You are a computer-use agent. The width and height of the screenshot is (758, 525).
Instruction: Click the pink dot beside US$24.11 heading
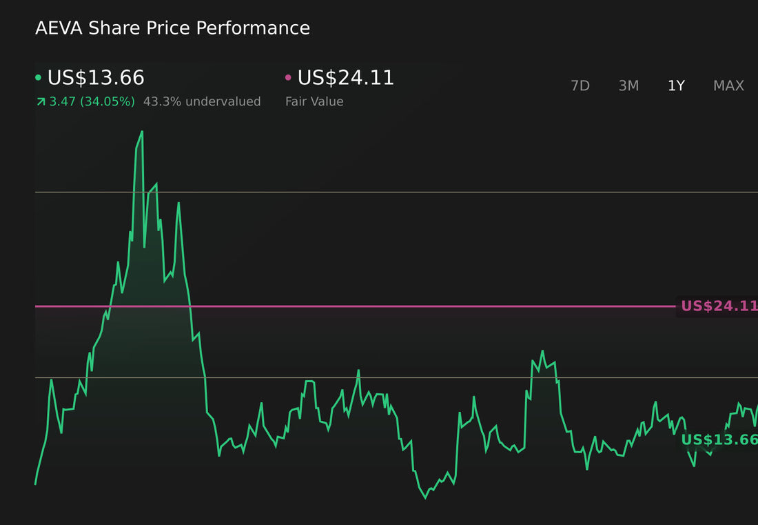click(288, 77)
